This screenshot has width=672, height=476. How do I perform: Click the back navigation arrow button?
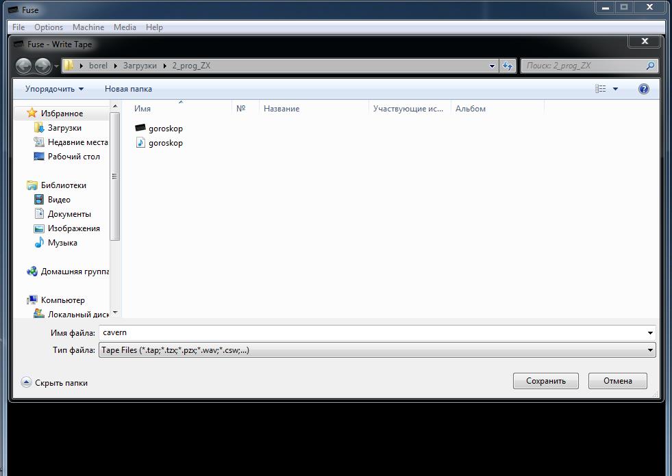[x=24, y=66]
